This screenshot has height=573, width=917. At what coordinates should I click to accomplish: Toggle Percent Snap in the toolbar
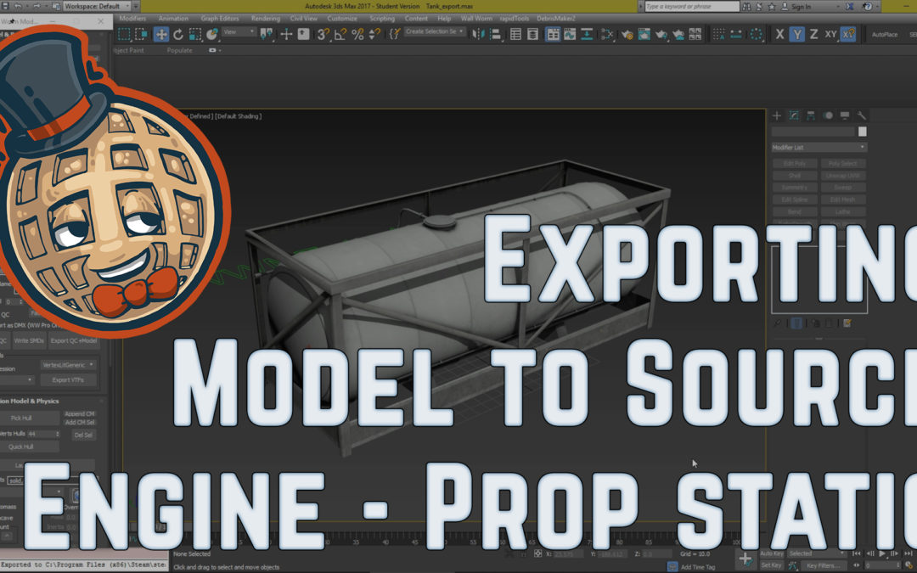tap(358, 35)
